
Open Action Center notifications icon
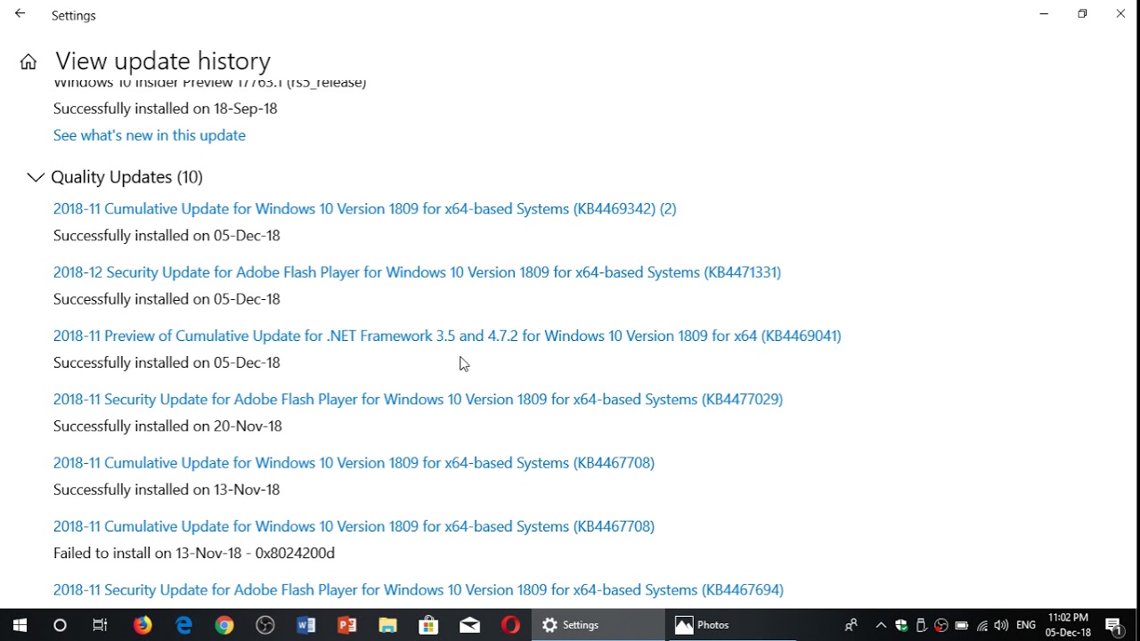click(1113, 625)
